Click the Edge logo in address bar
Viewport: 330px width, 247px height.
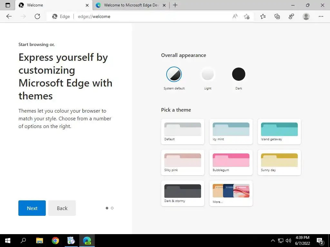(x=55, y=16)
